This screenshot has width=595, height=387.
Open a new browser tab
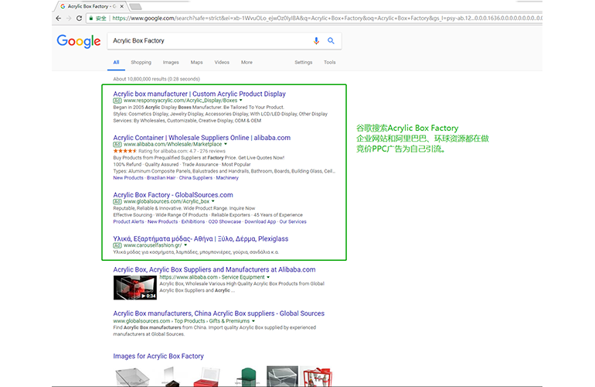(135, 6)
